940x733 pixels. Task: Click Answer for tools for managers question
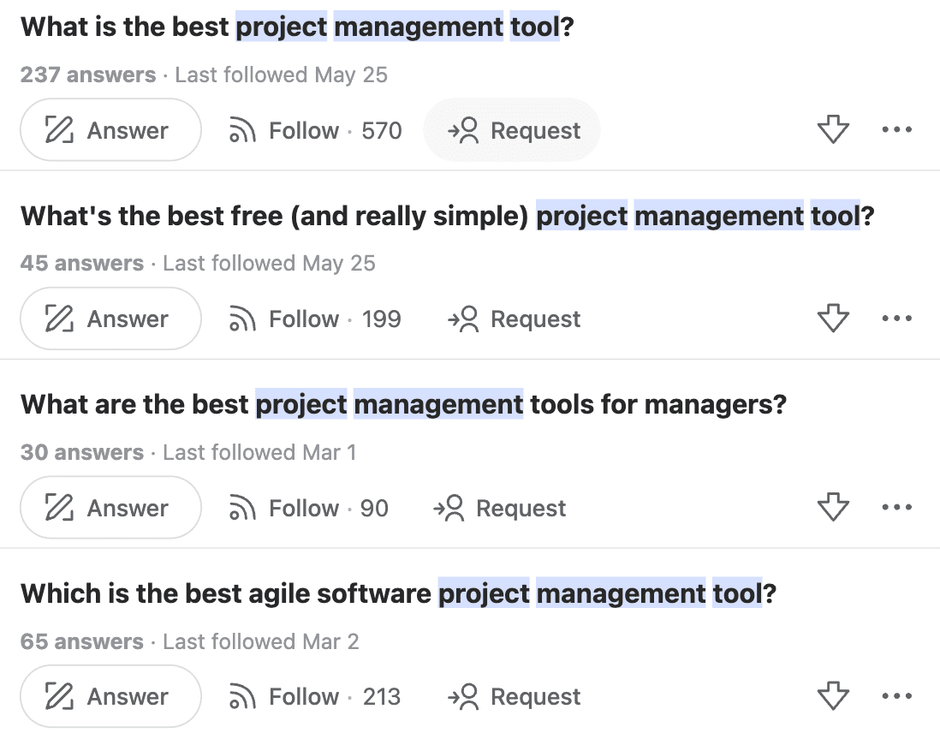point(110,508)
